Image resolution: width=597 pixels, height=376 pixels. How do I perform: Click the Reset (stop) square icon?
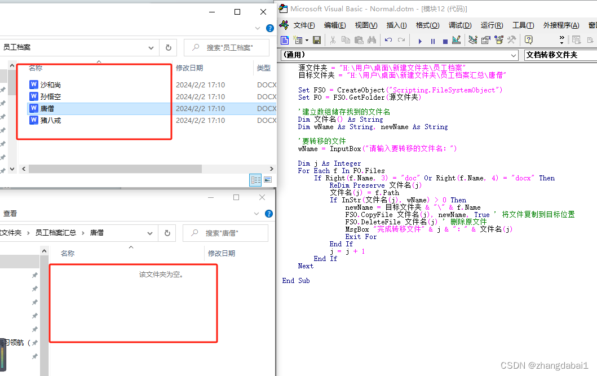pos(445,41)
